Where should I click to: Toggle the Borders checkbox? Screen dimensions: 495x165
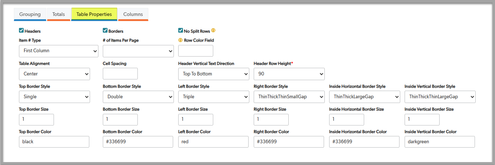pyautogui.click(x=105, y=31)
